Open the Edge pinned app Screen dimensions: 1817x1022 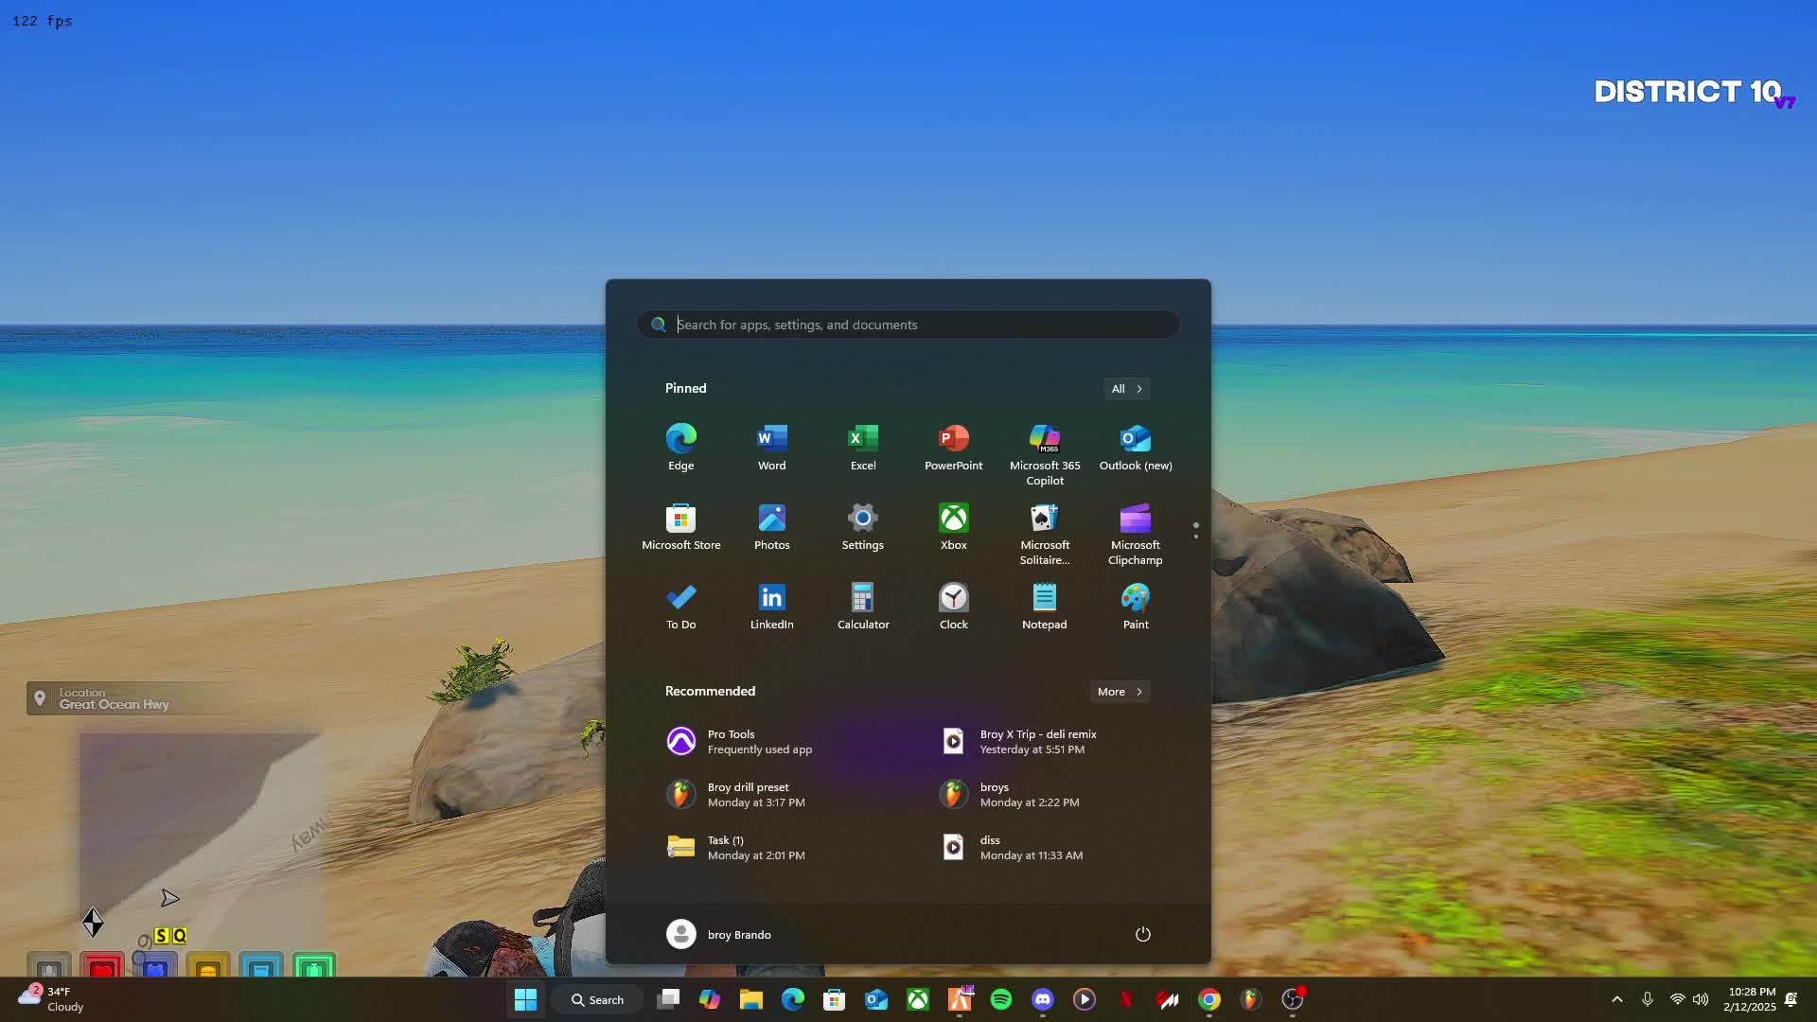tap(680, 448)
